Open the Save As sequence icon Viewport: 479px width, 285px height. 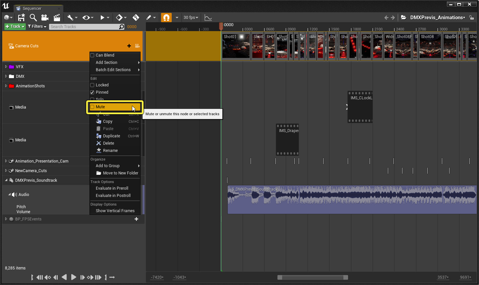[x=21, y=17]
